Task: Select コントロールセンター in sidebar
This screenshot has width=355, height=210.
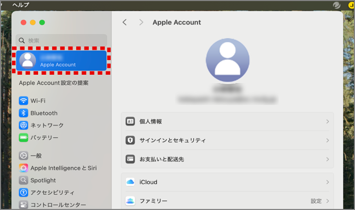Action: coord(57,205)
